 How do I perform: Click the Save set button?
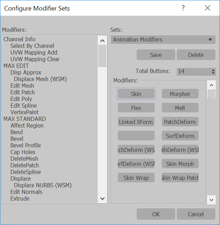(x=156, y=55)
